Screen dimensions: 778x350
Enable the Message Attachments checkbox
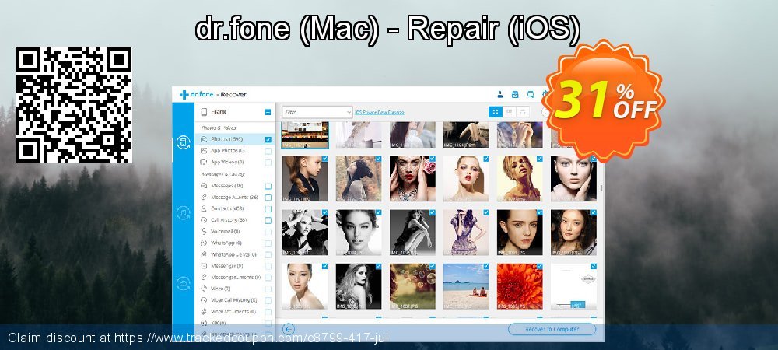268,198
